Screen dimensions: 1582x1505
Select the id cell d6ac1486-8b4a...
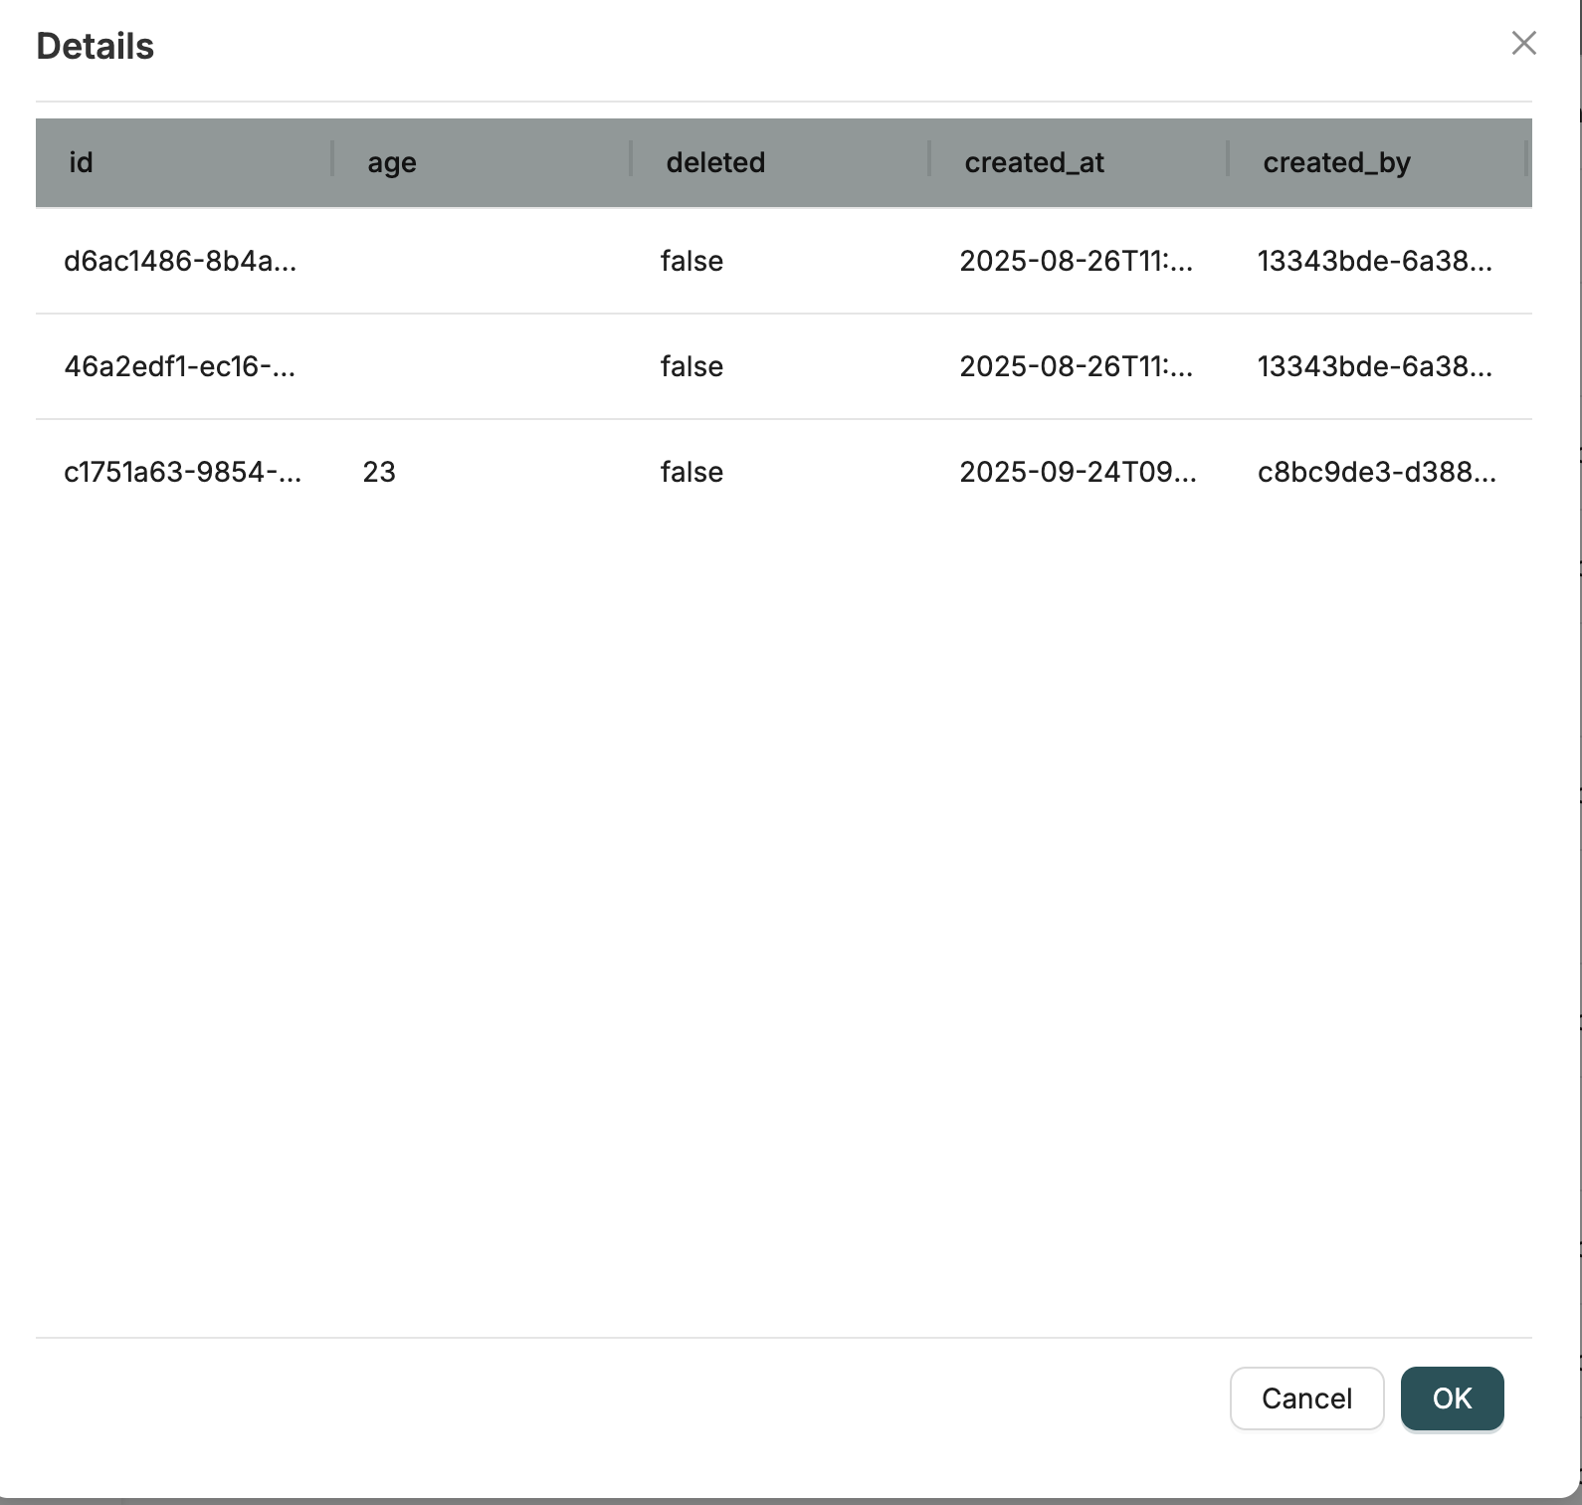(184, 261)
